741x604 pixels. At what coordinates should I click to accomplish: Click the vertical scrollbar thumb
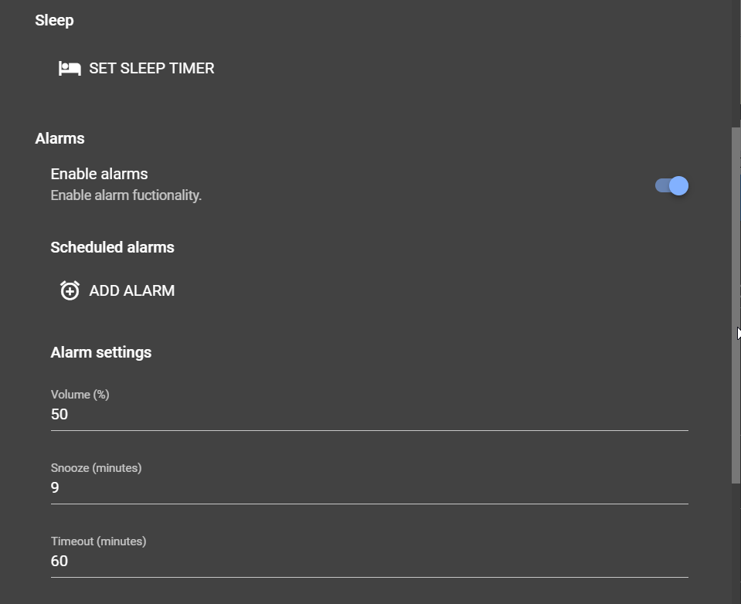[736, 305]
